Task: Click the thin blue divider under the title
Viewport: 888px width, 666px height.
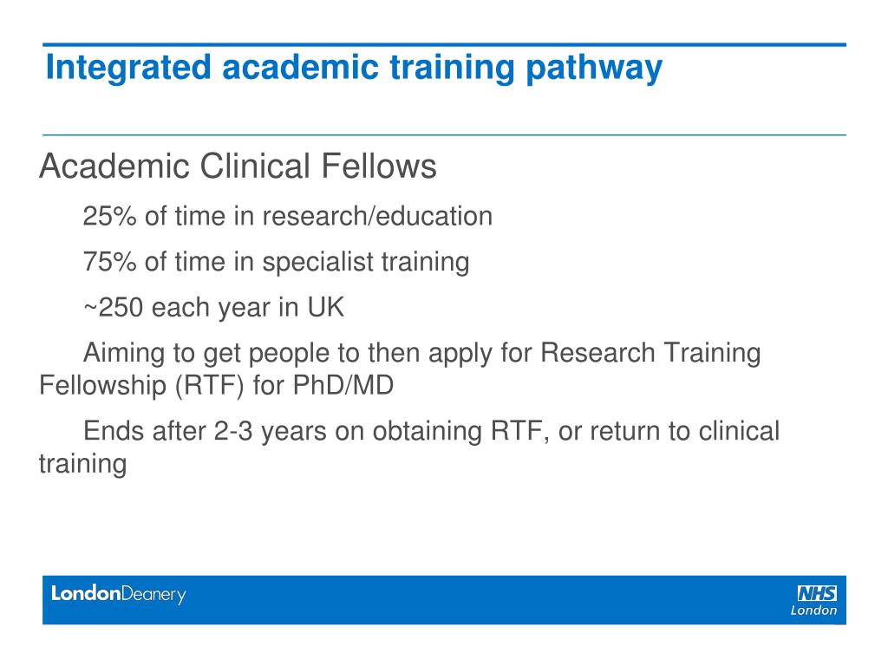Action: point(445,134)
